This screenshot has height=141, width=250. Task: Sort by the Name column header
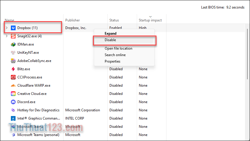[9, 20]
